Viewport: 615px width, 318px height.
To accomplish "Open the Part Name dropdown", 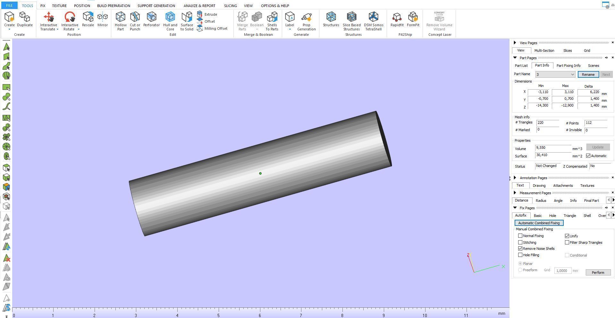I will pyautogui.click(x=555, y=75).
